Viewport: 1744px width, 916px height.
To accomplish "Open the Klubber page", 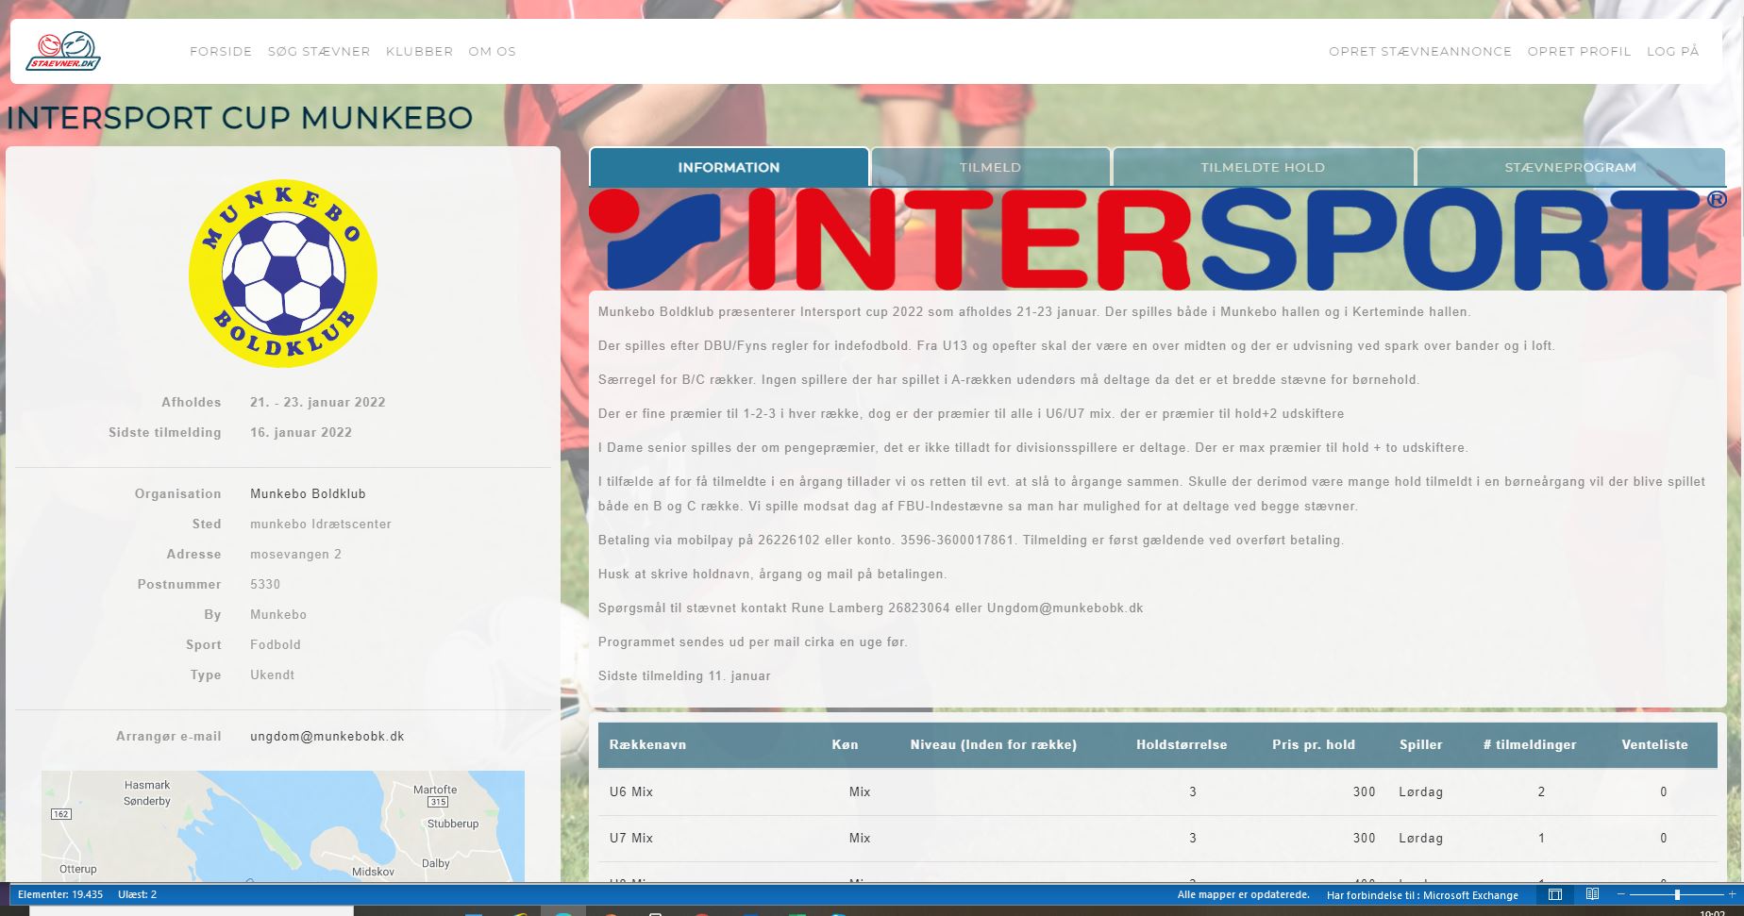I will [x=419, y=52].
